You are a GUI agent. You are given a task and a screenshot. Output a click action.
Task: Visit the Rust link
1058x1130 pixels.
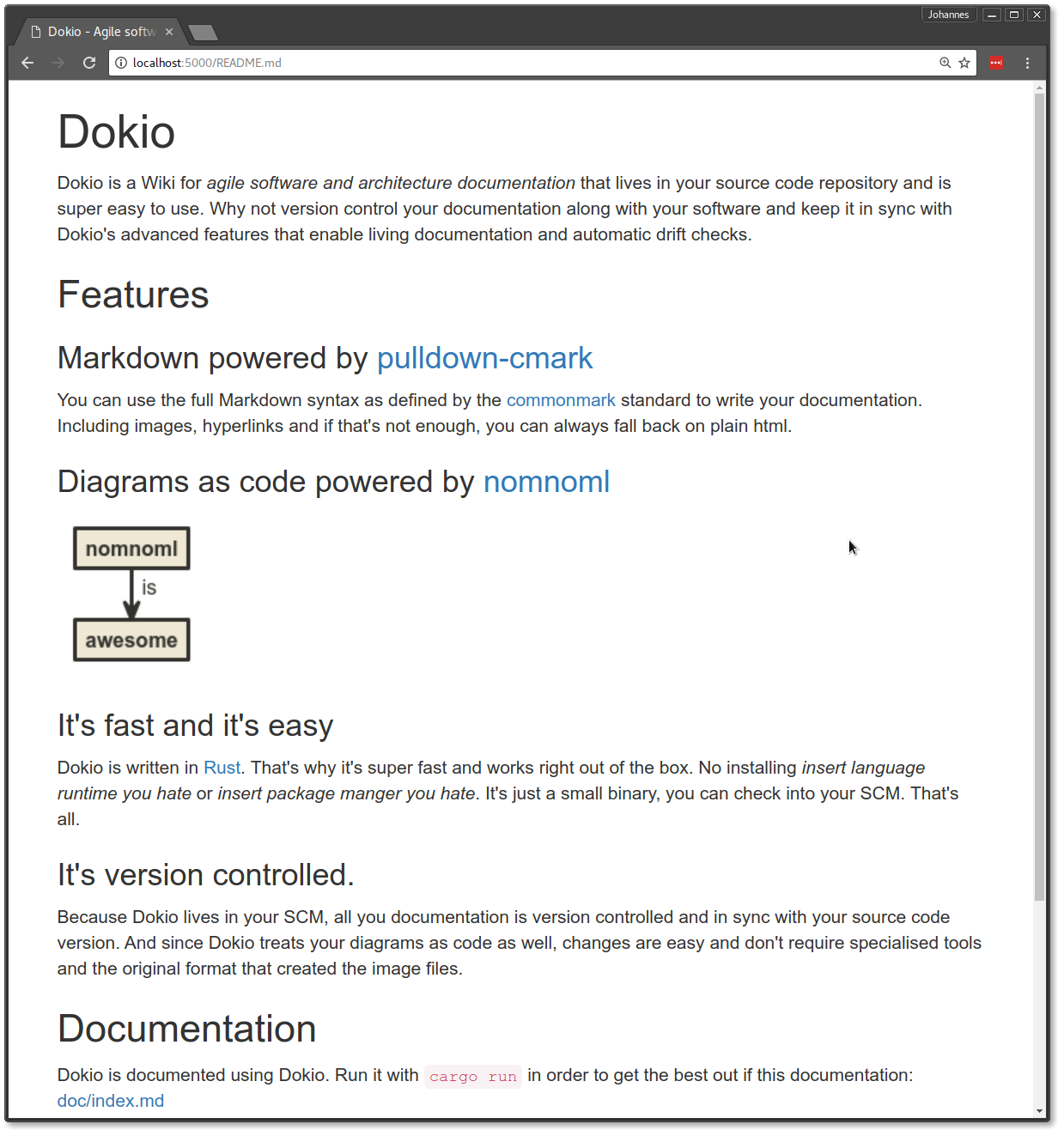(222, 768)
